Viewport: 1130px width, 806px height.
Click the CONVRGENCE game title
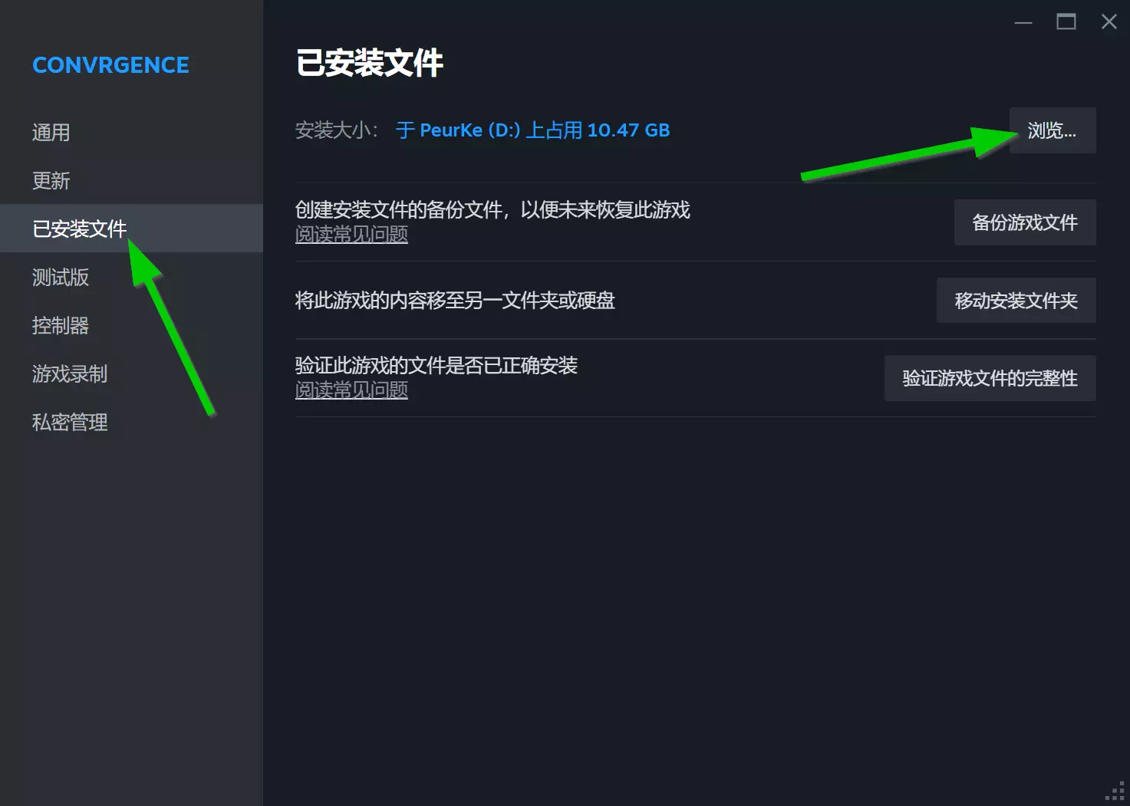pos(110,65)
